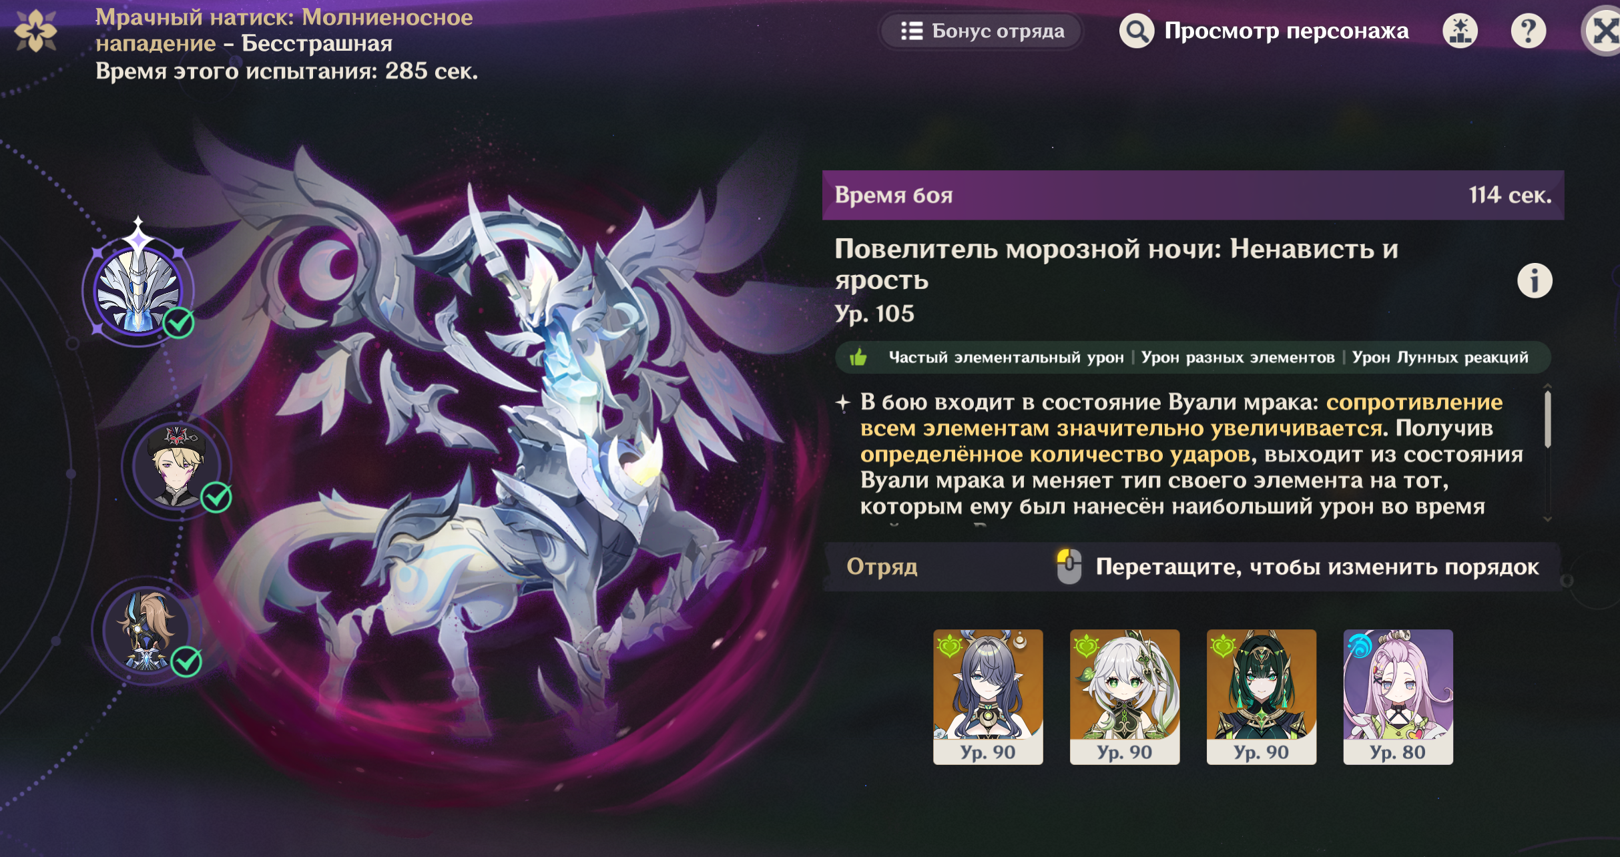Click the Время боя header bar
This screenshot has width=1620, height=857.
click(1193, 195)
